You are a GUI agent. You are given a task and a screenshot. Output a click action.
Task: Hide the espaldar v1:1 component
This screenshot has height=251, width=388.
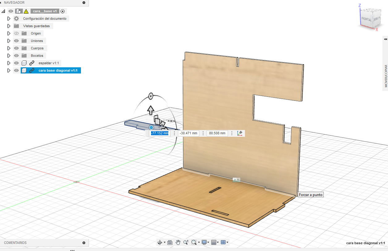(x=16, y=63)
